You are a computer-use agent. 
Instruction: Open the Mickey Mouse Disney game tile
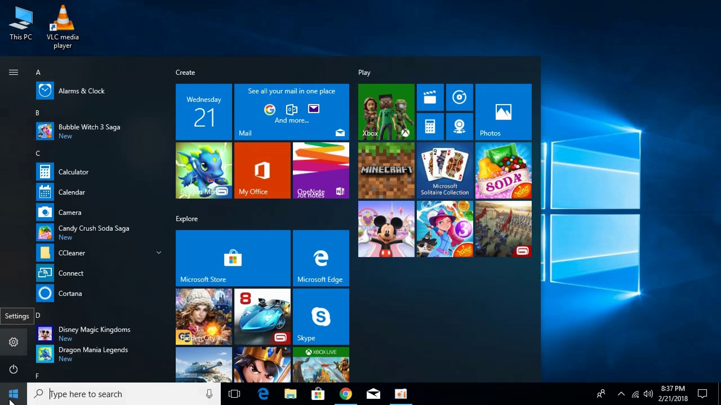point(386,229)
